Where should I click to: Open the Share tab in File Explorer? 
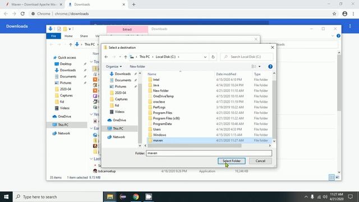click(x=84, y=36)
